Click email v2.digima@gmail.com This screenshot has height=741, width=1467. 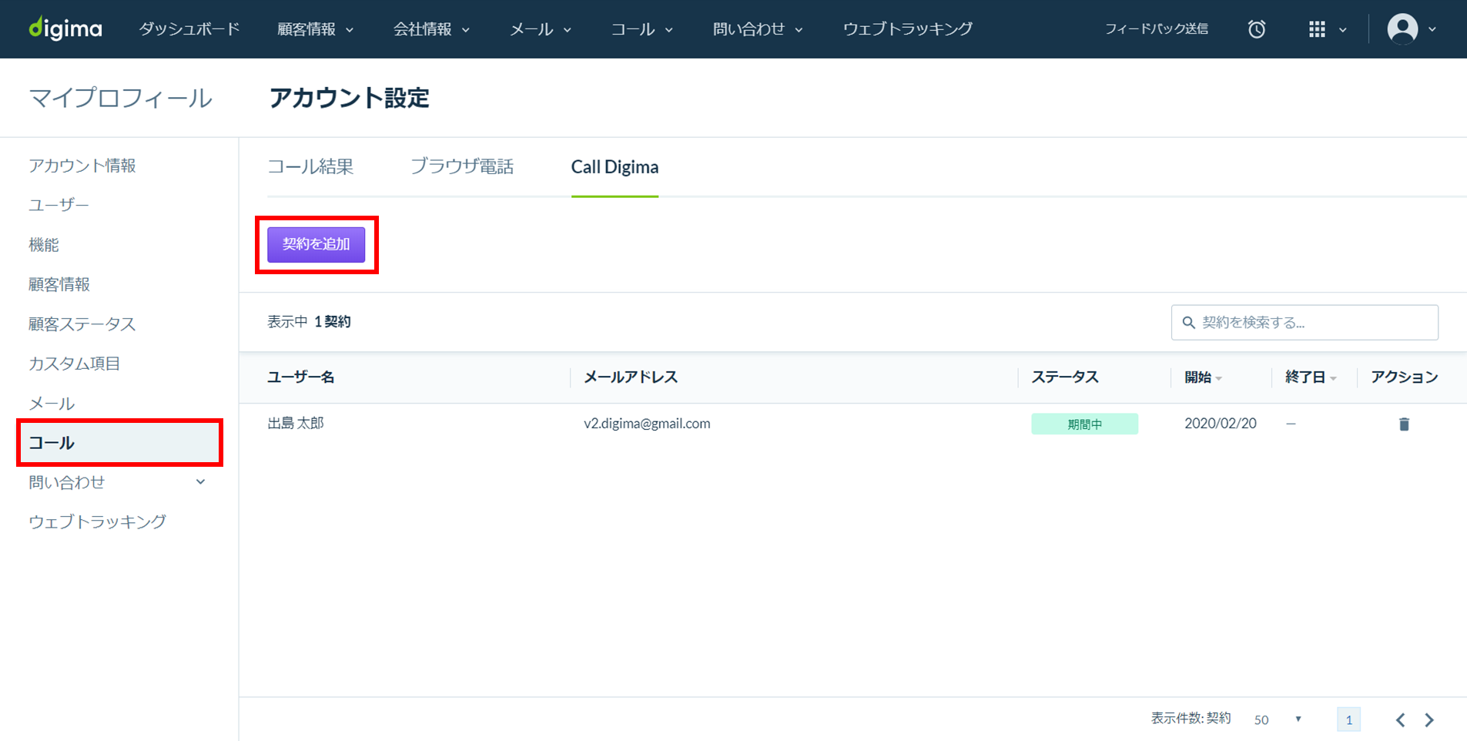click(647, 424)
